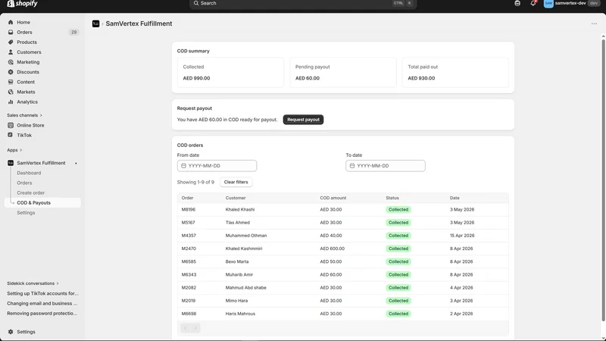
Task: Click Collected status badge for M6585
Action: (x=398, y=261)
